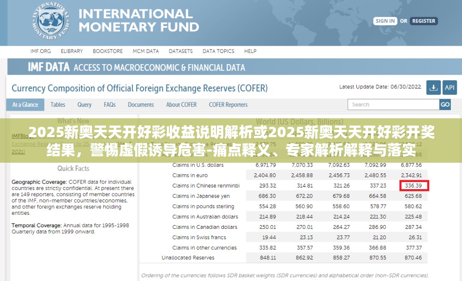This screenshot has width=462, height=281.
Task: Click the other currencies value 377.37
Action: point(414,248)
